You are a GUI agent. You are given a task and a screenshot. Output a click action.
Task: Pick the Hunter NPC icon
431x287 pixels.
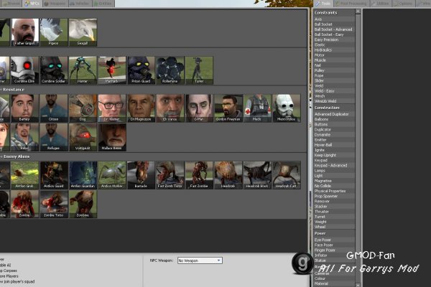click(83, 70)
